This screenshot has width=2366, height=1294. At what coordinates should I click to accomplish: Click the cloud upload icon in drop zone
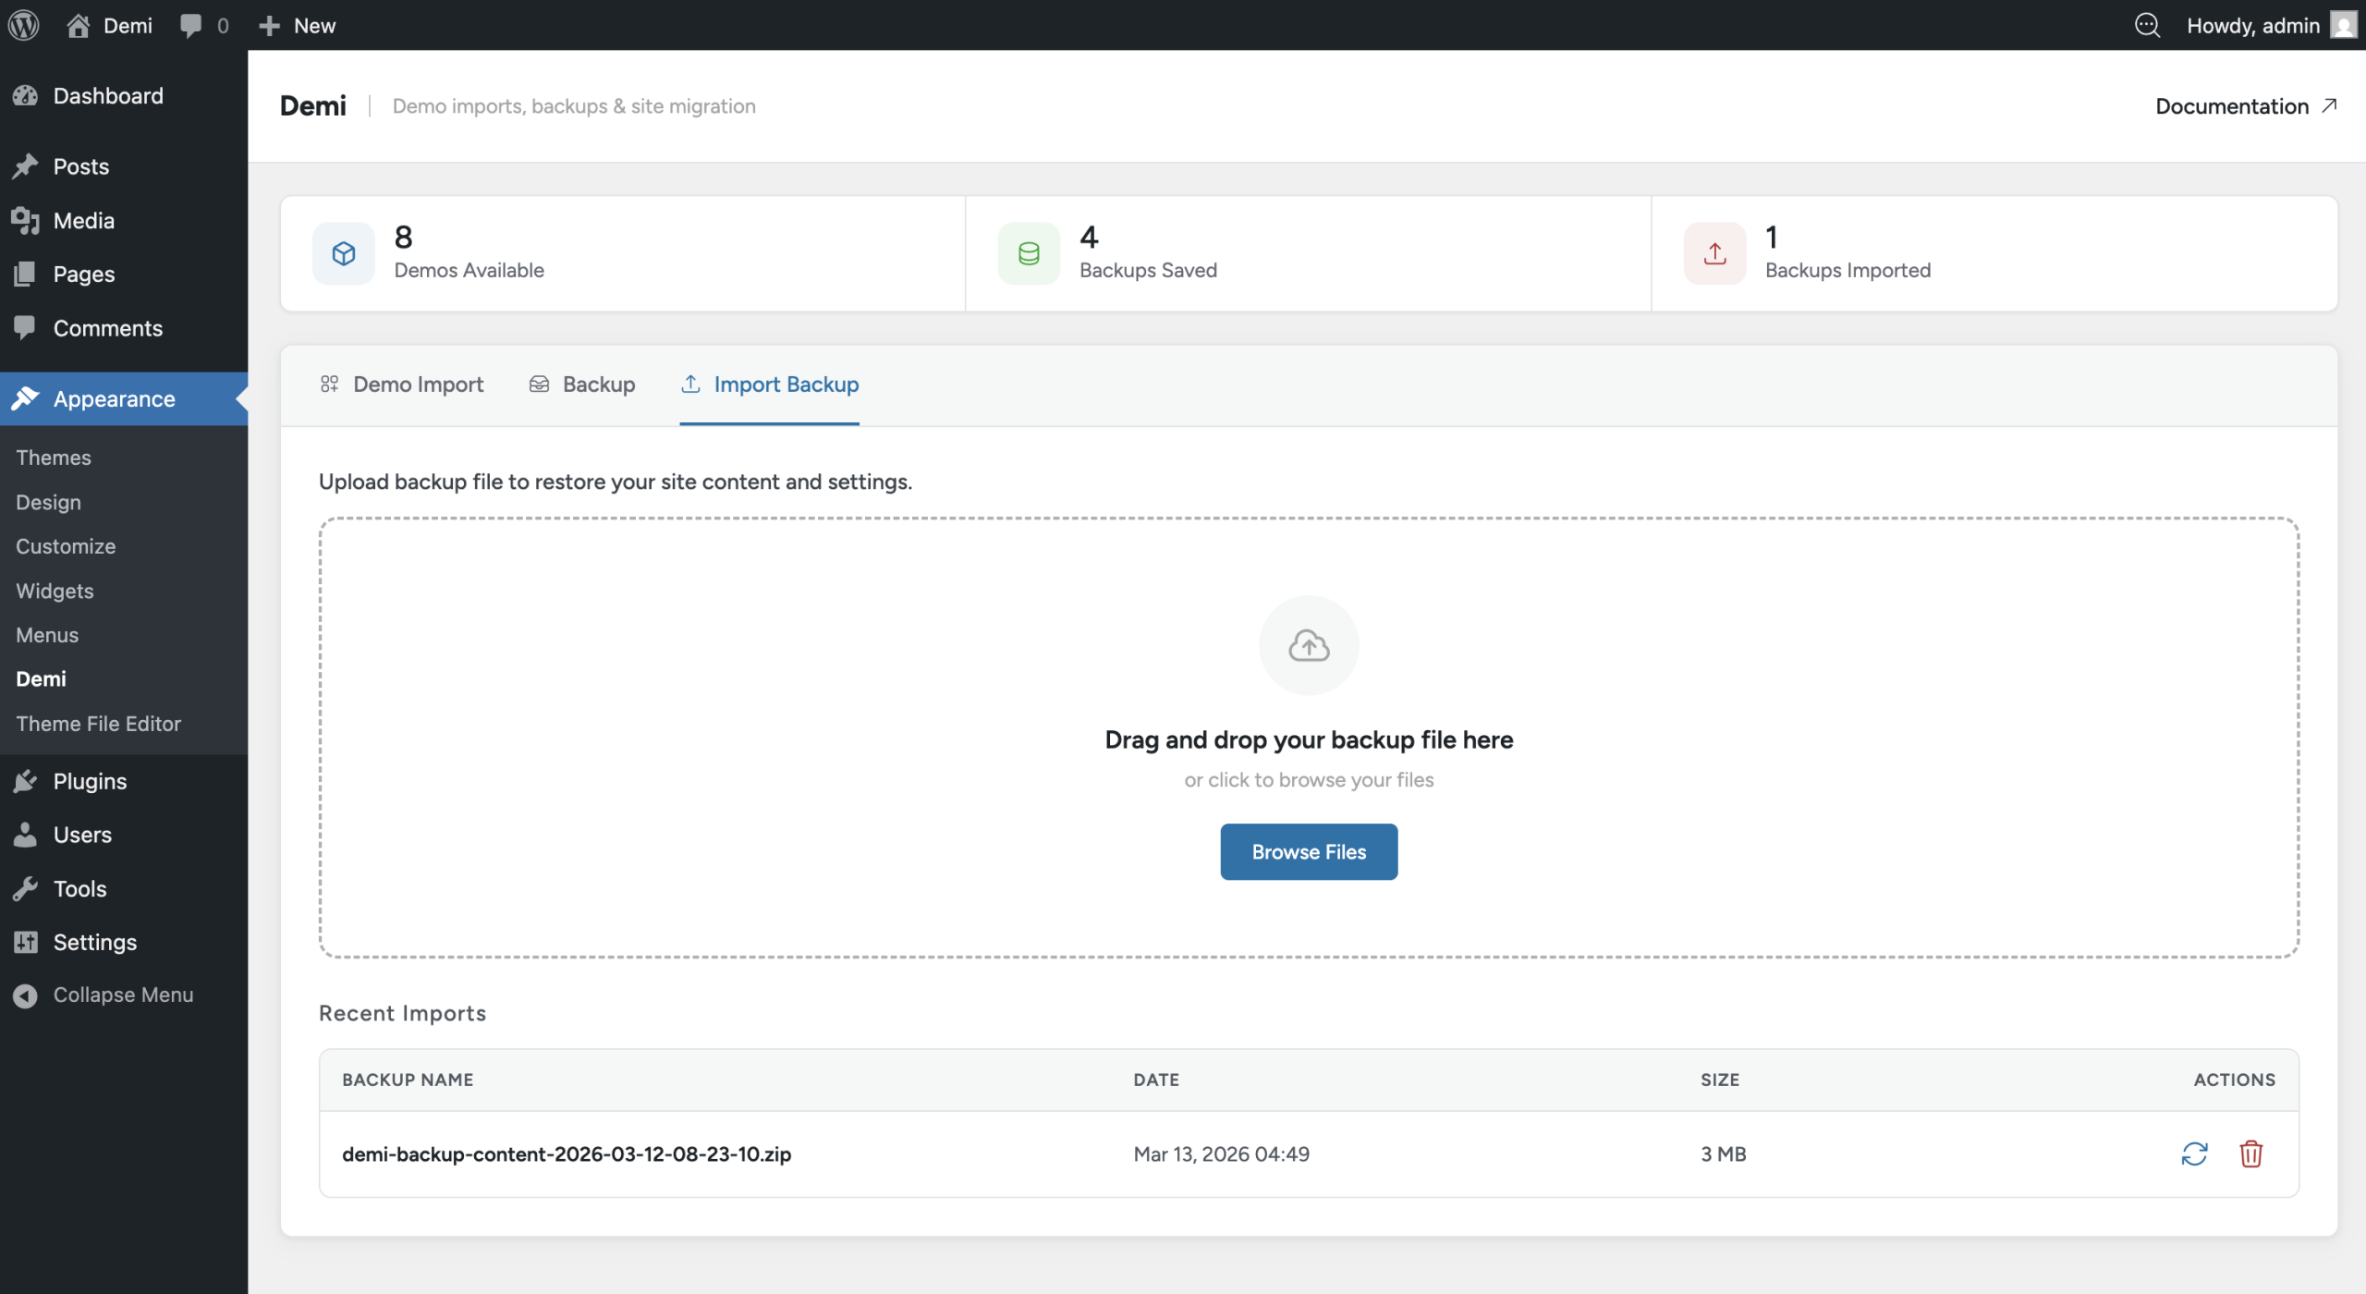click(1309, 645)
